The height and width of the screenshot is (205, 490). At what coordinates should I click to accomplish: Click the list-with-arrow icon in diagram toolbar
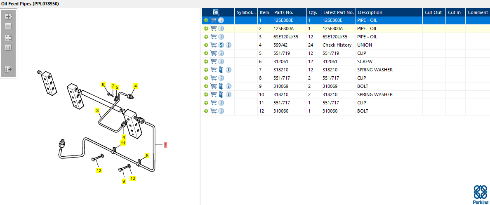[x=8, y=69]
